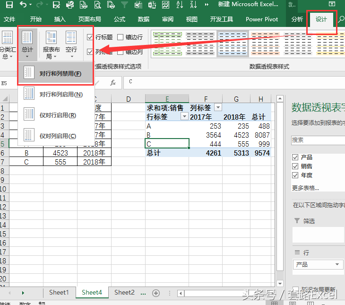Open the 列标签 filter dropdown

[218, 107]
